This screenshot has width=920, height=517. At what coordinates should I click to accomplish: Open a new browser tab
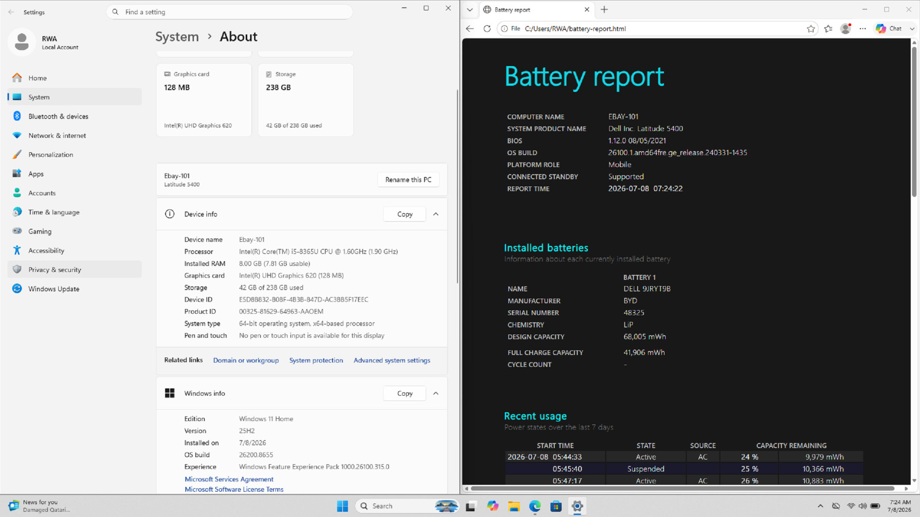(604, 10)
